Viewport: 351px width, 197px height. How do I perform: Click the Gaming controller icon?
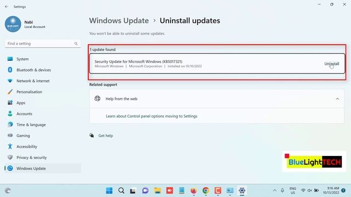coord(10,135)
